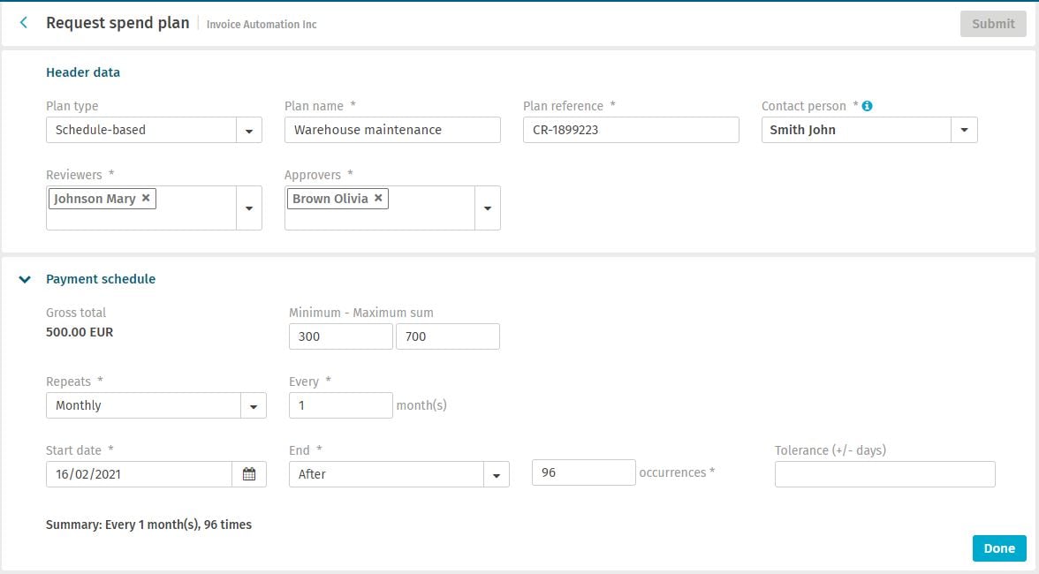Viewport: 1039px width, 574px height.
Task: Open the Reviewers dropdown arrow
Action: 250,207
